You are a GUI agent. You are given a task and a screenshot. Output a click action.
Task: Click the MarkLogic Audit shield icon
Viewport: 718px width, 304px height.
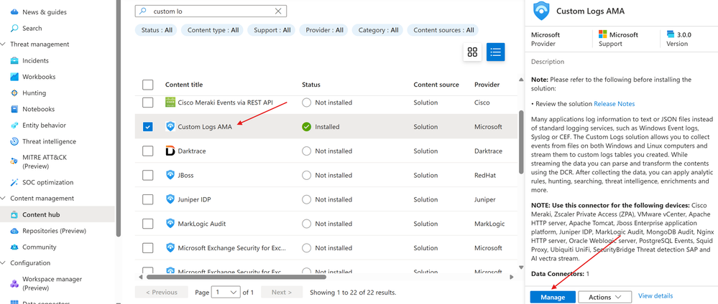(x=170, y=224)
